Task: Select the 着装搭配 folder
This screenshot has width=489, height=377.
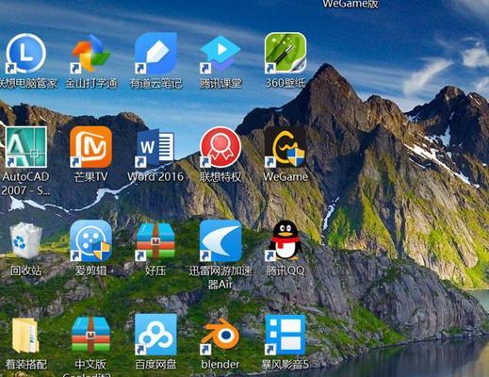Action: 25,335
